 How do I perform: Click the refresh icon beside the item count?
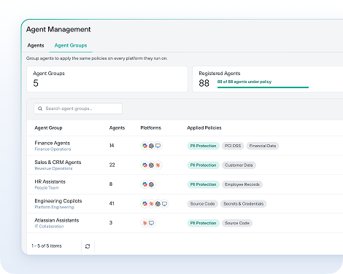click(88, 246)
